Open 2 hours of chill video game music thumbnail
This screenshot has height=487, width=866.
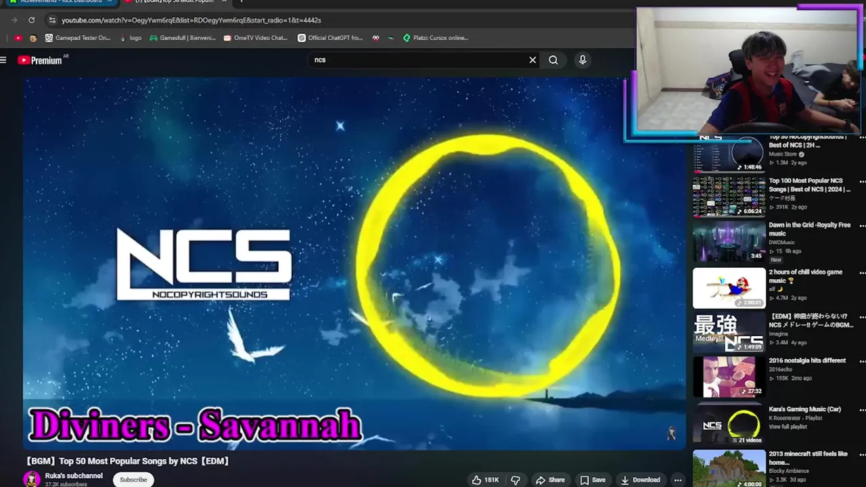729,287
